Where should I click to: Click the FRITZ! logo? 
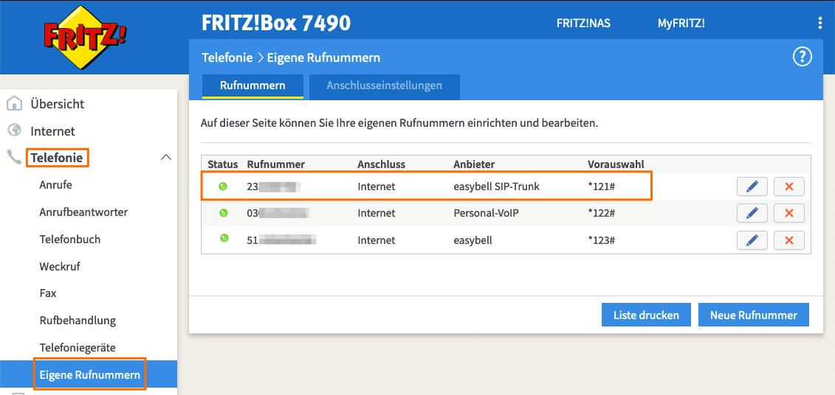coord(85,37)
